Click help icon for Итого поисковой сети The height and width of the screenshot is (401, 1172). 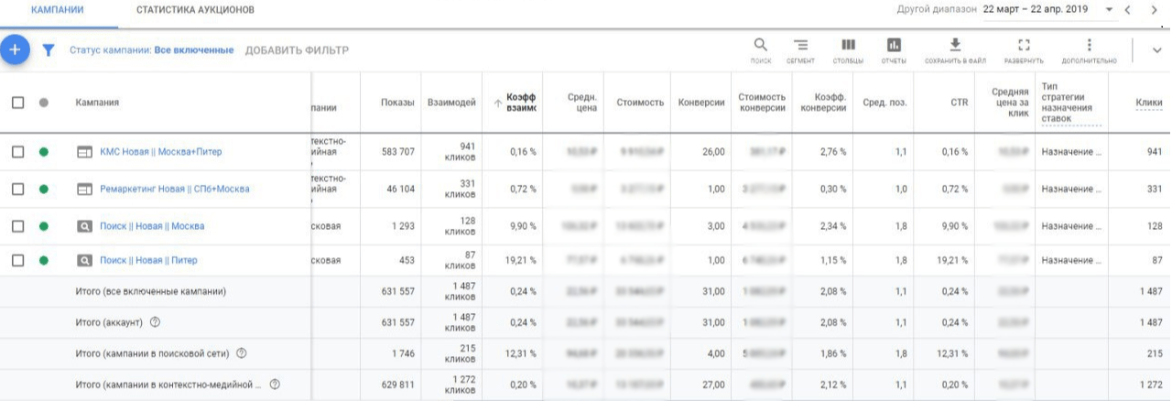click(242, 353)
